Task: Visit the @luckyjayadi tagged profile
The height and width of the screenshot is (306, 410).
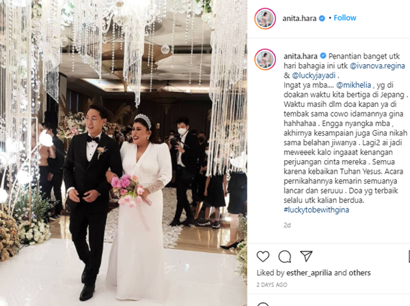Action: 314,76
